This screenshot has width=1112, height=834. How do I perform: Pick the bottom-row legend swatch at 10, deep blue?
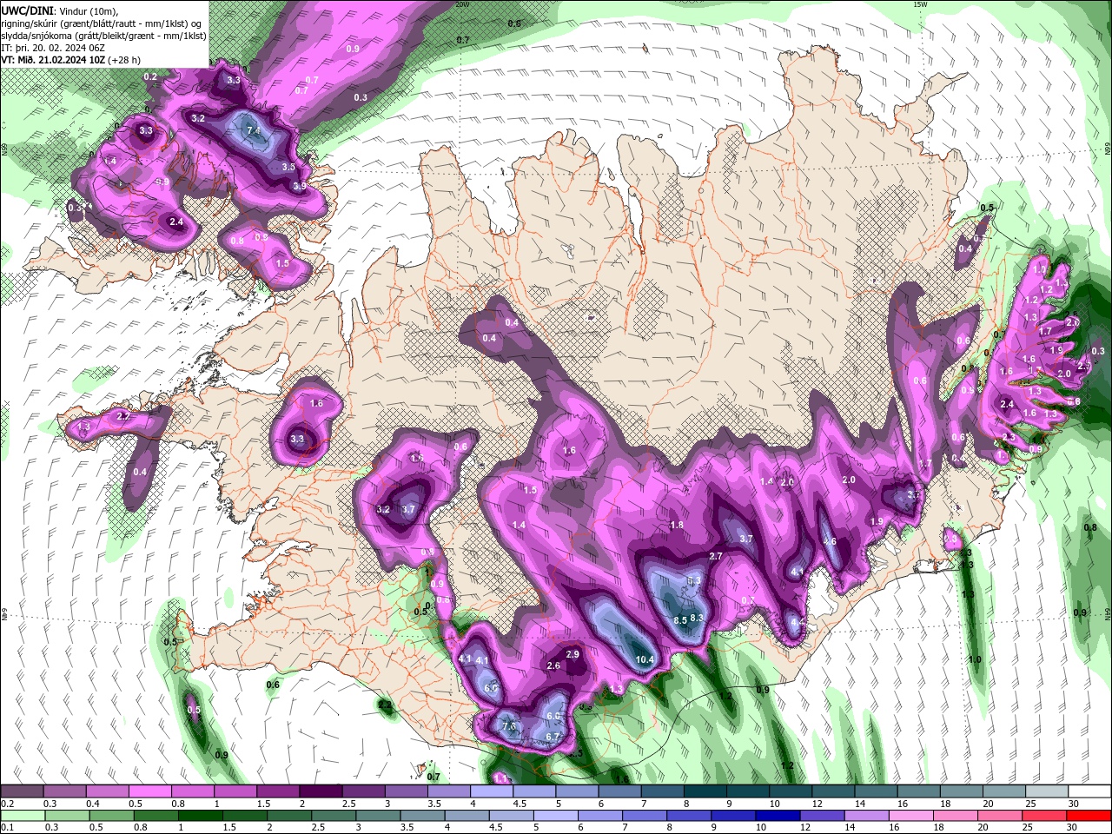(x=778, y=816)
